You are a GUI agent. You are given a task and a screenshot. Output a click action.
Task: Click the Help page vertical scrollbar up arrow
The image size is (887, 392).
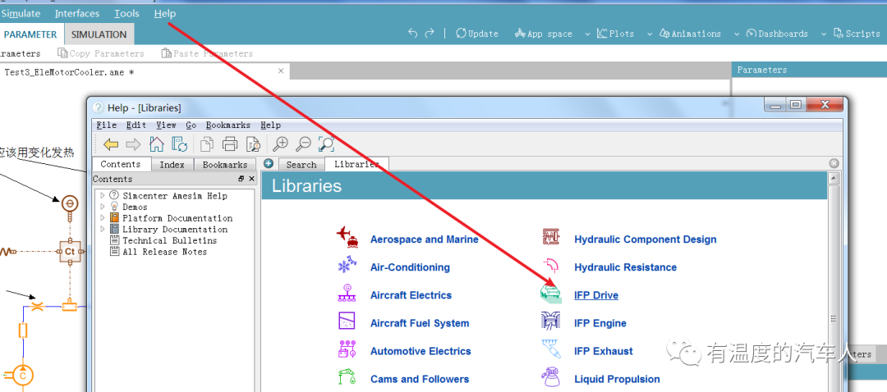pyautogui.click(x=833, y=179)
